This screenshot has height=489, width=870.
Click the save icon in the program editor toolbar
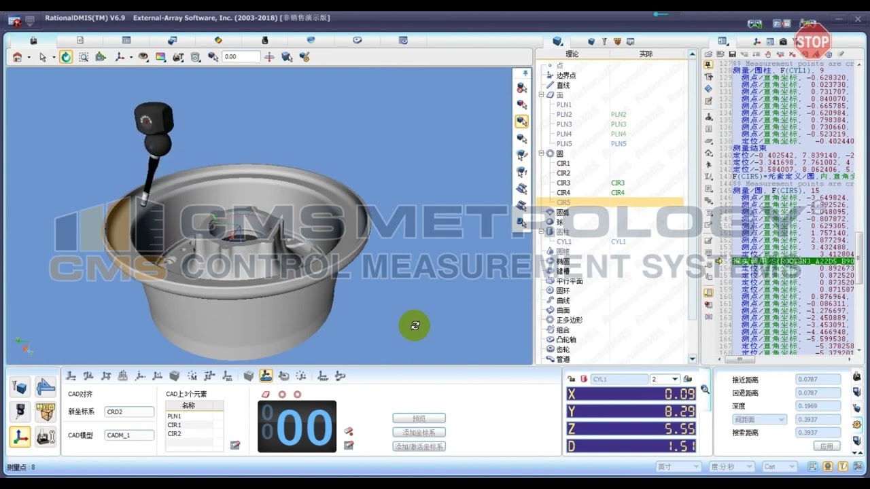coord(732,54)
